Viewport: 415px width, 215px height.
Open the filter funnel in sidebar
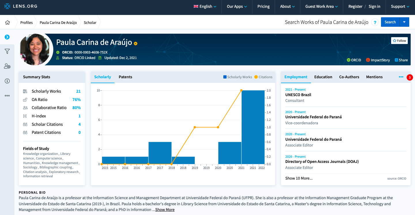7,51
